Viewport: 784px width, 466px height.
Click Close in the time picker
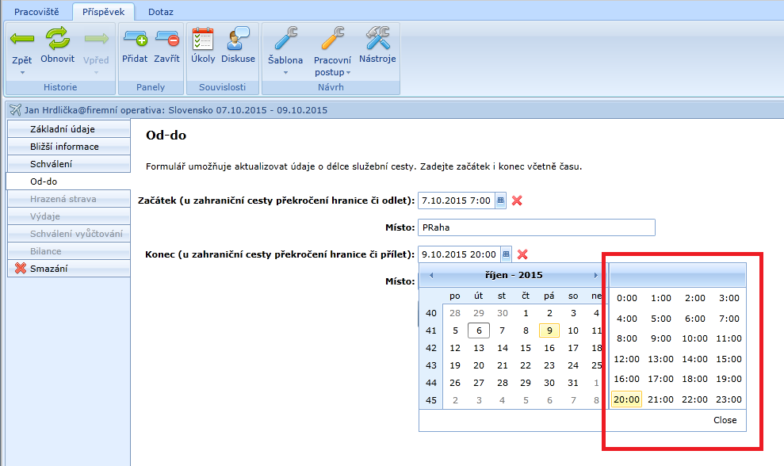pyautogui.click(x=725, y=420)
